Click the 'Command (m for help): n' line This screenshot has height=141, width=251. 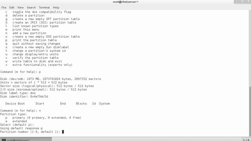point(20,110)
